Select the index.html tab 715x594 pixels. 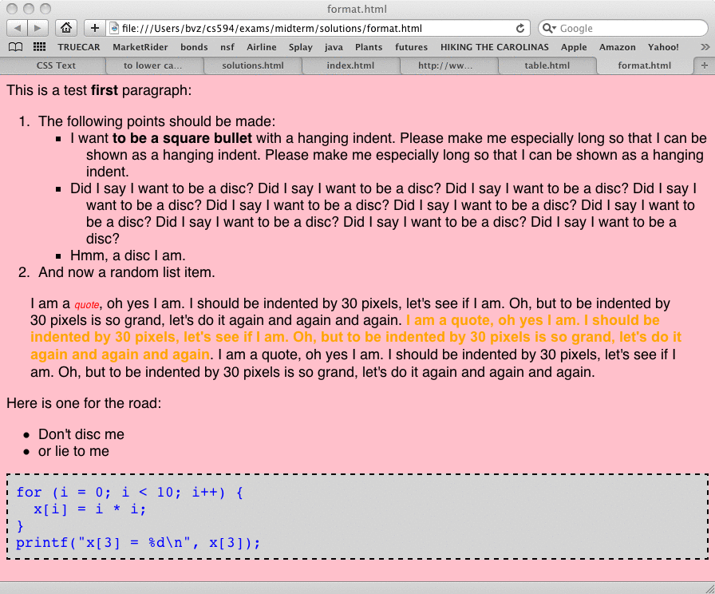coord(350,65)
